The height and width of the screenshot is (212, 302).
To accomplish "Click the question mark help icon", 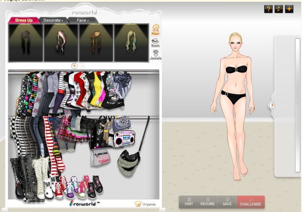I will tap(268, 9).
